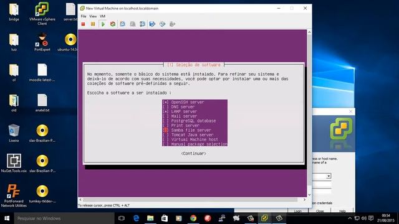This screenshot has height=224, width=399.
Task: Click the green Power On play icon
Action: click(x=103, y=24)
